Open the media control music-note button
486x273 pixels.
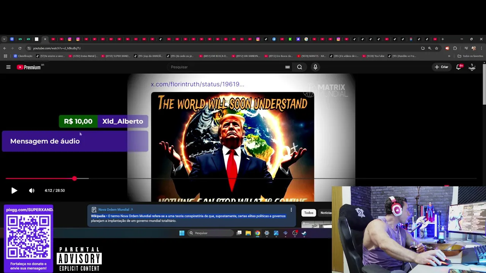tap(466, 48)
